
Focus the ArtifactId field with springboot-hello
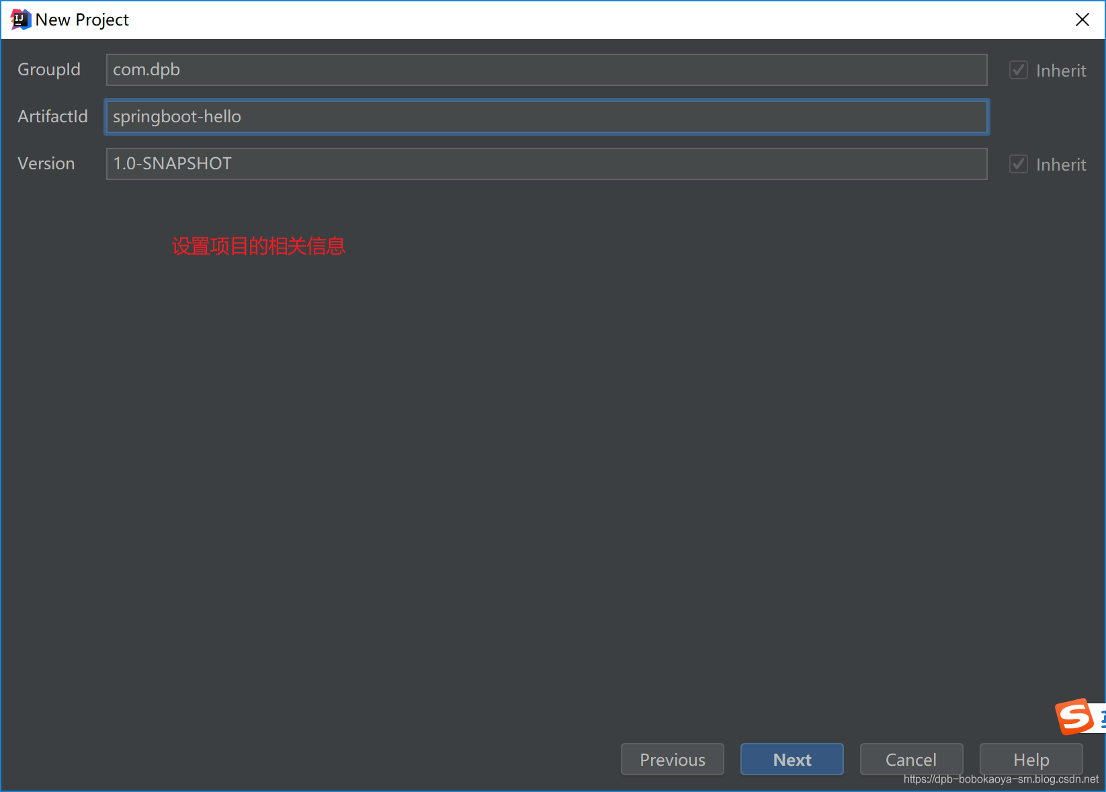(546, 117)
